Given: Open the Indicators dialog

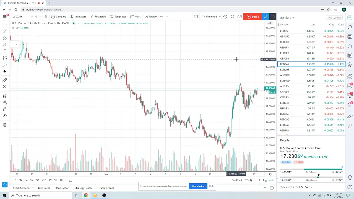Looking at the screenshot, I should click(78, 17).
